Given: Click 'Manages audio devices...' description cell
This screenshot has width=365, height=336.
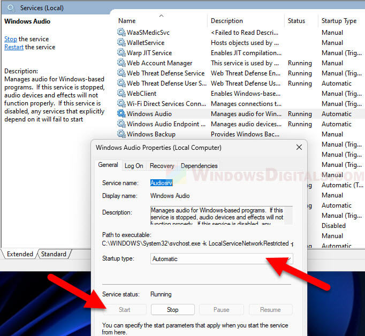Looking at the screenshot, I should click(246, 124).
